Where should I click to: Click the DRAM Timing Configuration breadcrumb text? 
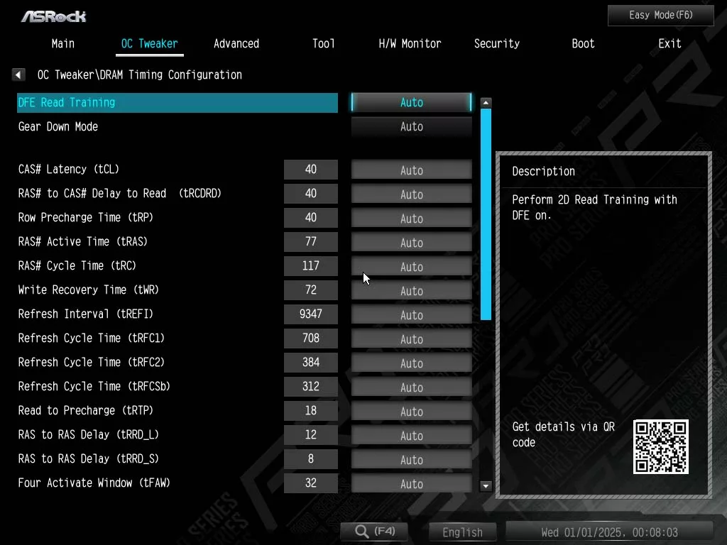click(x=170, y=75)
